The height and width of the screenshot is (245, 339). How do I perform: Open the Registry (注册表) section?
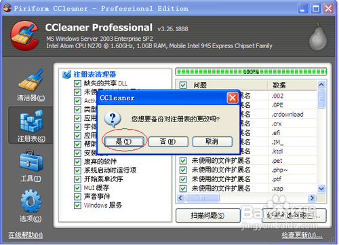click(x=31, y=126)
